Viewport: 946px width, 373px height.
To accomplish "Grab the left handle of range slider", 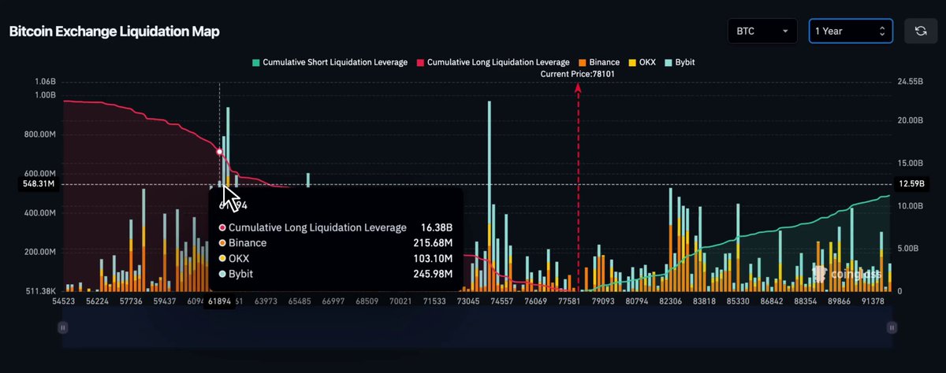I will [x=65, y=327].
